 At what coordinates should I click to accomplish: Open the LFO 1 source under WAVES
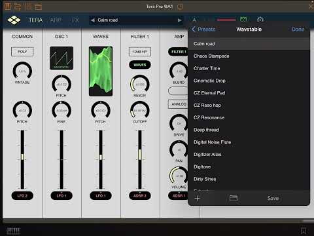pos(101,195)
